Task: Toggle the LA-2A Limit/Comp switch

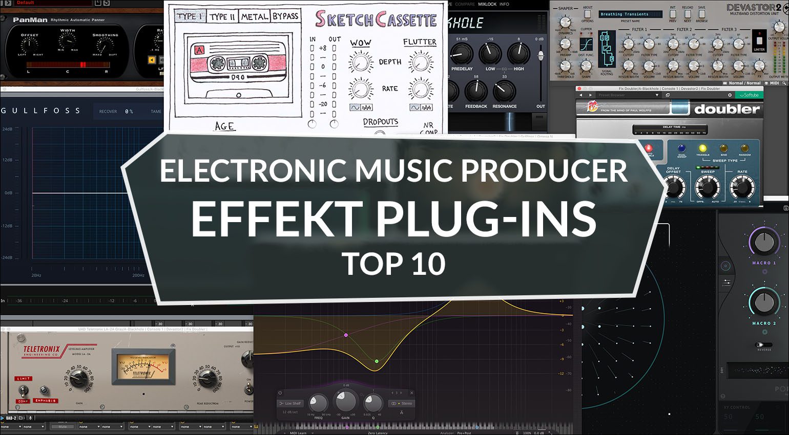Action: [23, 391]
